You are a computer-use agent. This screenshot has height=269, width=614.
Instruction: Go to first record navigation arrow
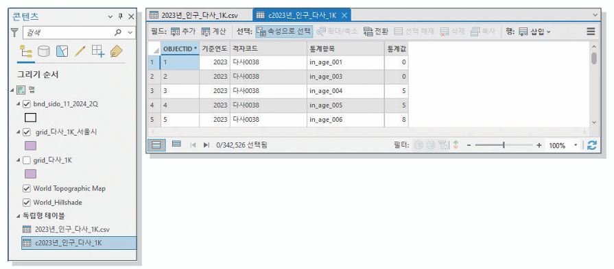click(193, 145)
